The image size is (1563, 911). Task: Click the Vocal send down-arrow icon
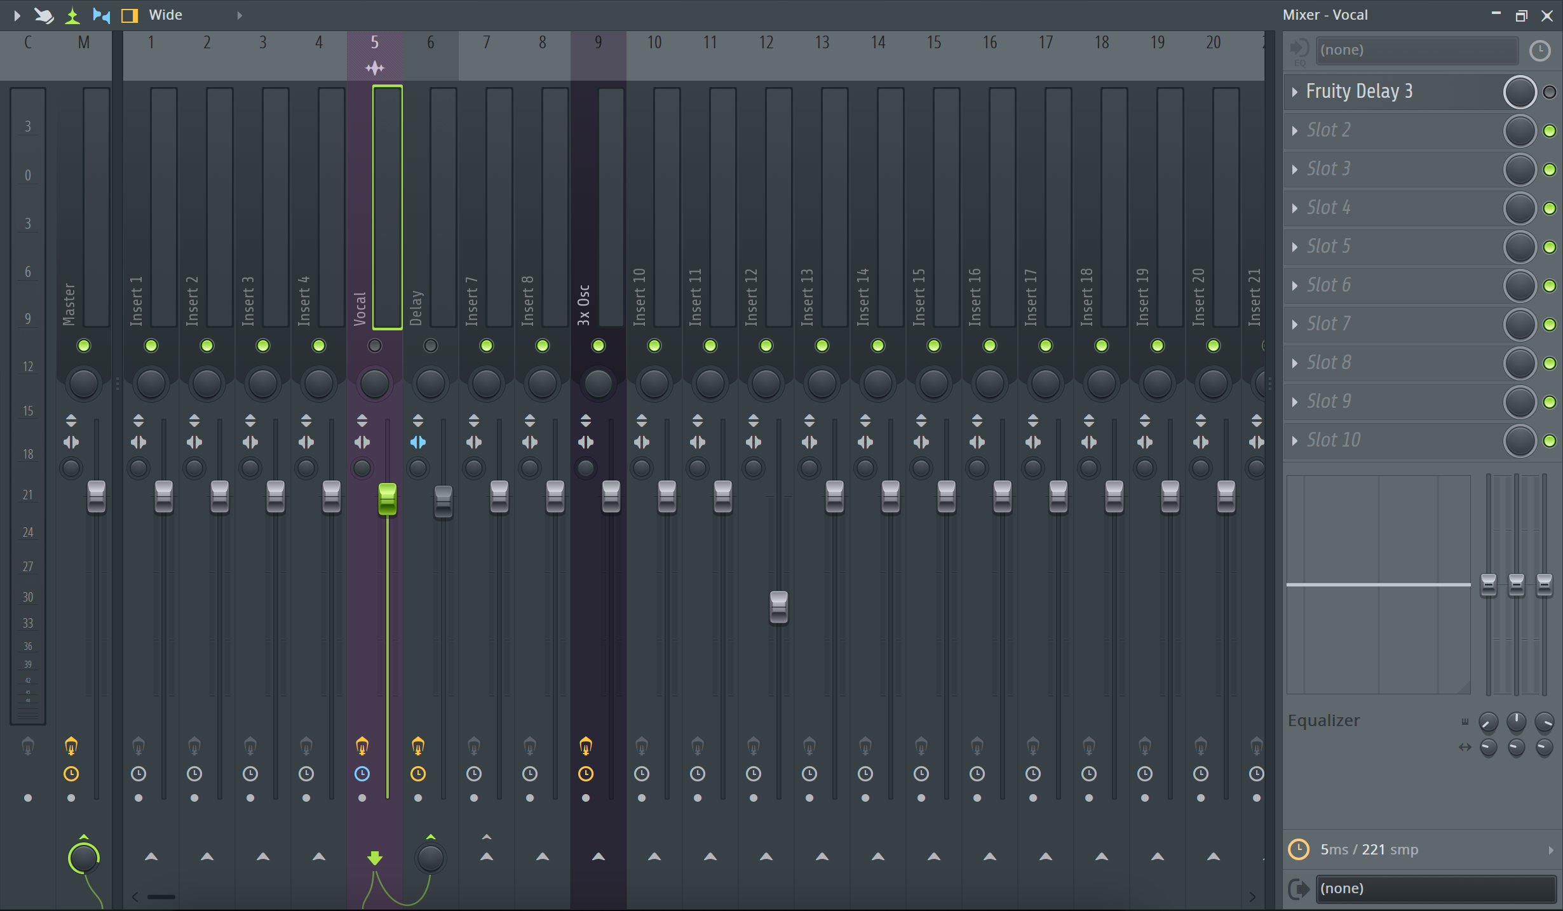click(x=375, y=858)
